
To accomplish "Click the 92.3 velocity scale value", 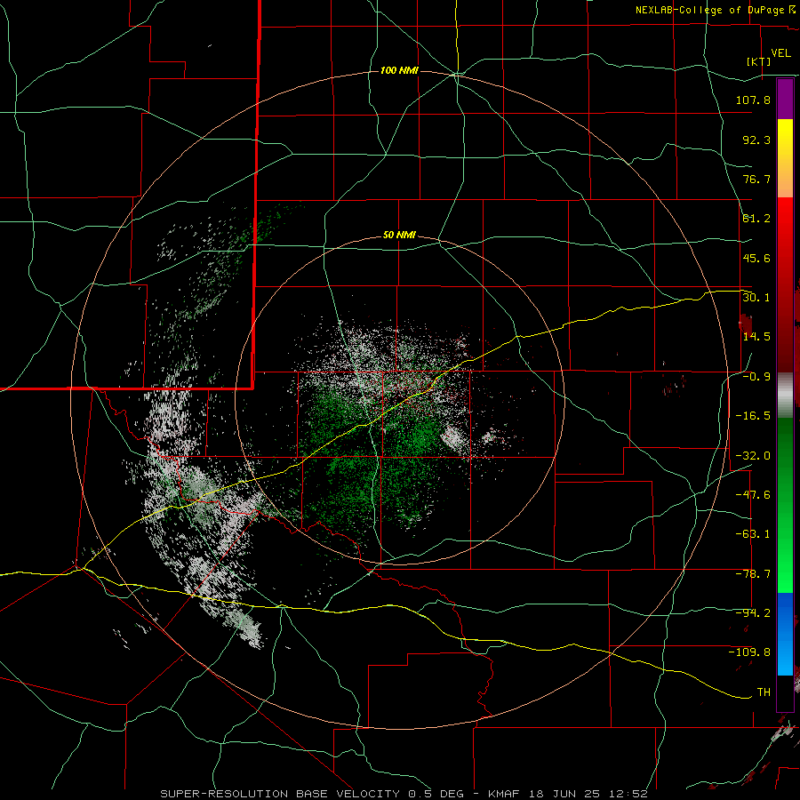I will [x=756, y=140].
